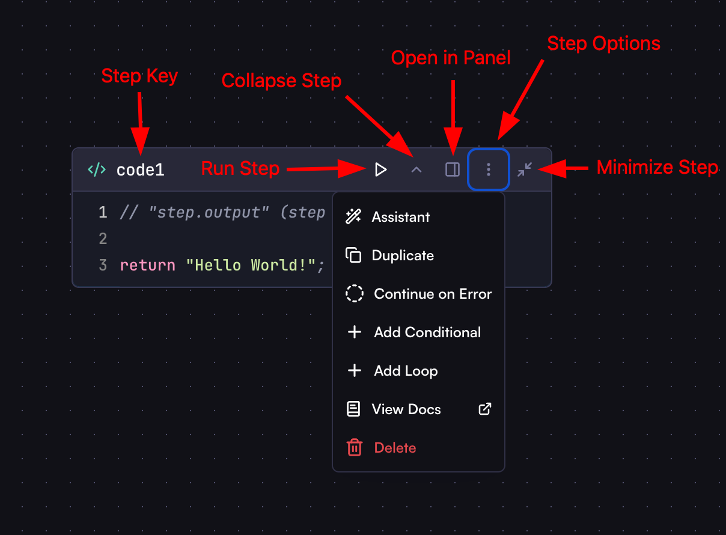Viewport: 726px width, 535px height.
Task: Select Add Loop
Action: click(406, 370)
